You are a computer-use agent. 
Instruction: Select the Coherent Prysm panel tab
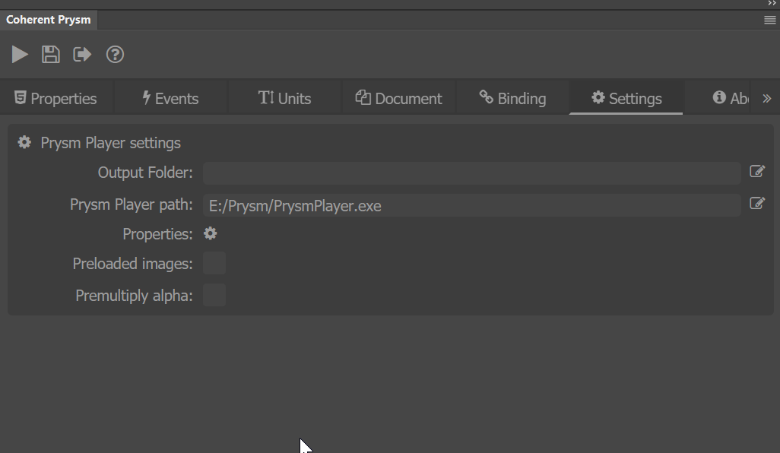48,20
